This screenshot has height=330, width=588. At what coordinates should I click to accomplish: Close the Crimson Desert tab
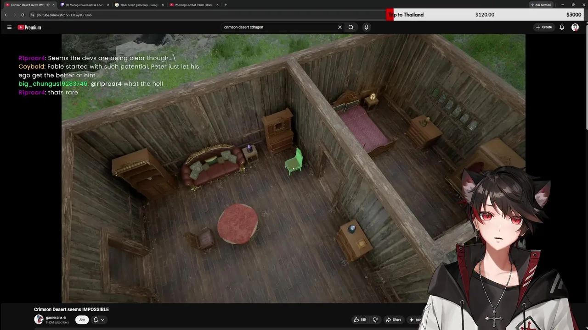click(54, 5)
